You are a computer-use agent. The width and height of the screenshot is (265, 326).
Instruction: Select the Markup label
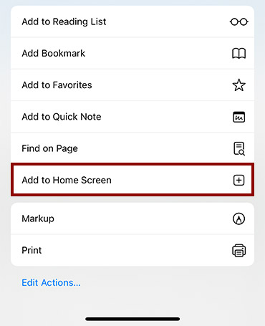pyautogui.click(x=38, y=219)
